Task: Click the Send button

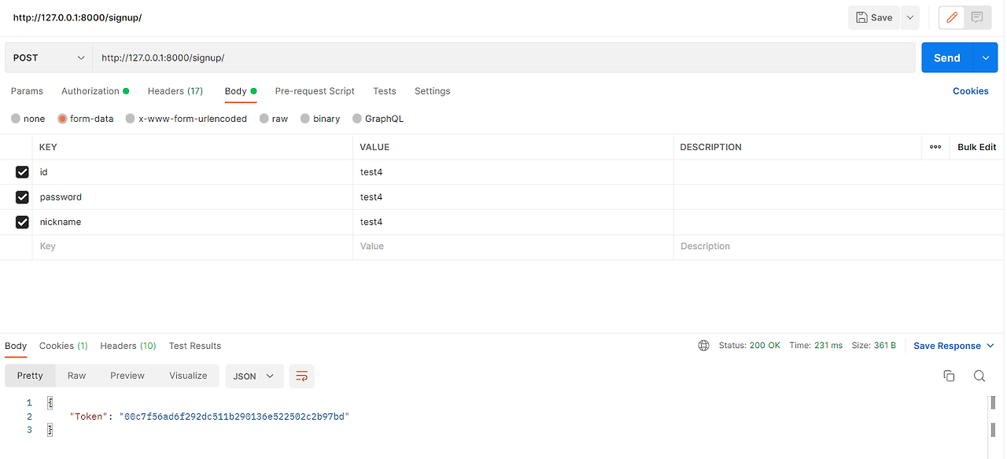Action: (947, 58)
